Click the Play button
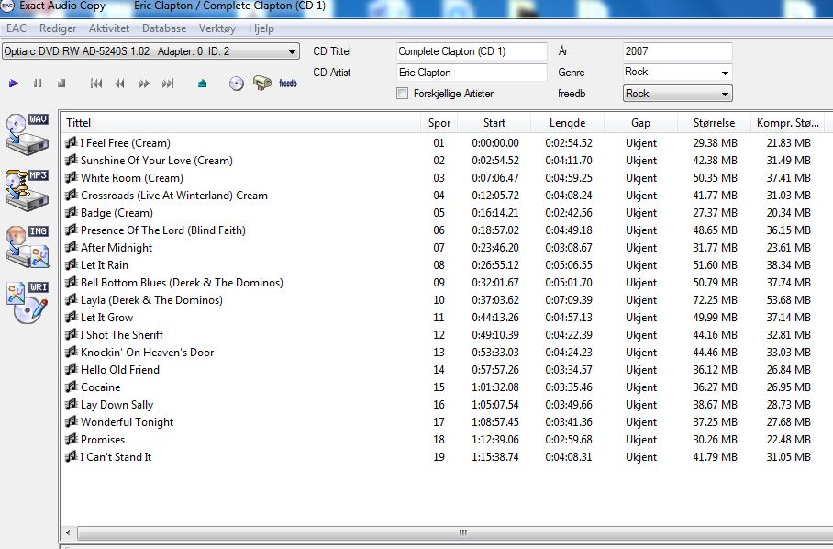Screen dimensions: 833x549 (14, 84)
